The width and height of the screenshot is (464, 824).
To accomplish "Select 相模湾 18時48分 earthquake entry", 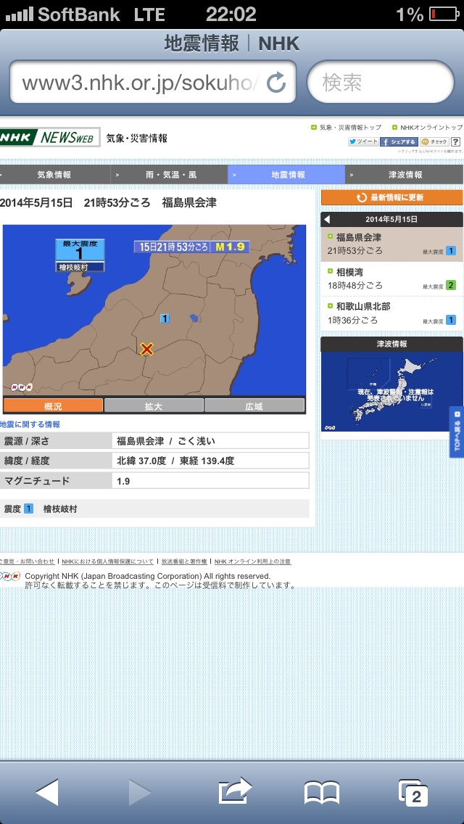I will [x=392, y=279].
